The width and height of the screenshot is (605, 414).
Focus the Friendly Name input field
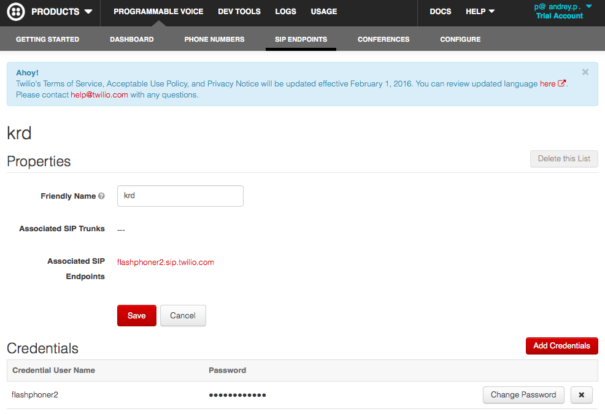tap(180, 196)
